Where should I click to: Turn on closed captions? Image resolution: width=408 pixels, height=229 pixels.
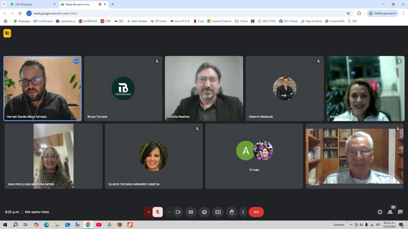click(x=191, y=212)
